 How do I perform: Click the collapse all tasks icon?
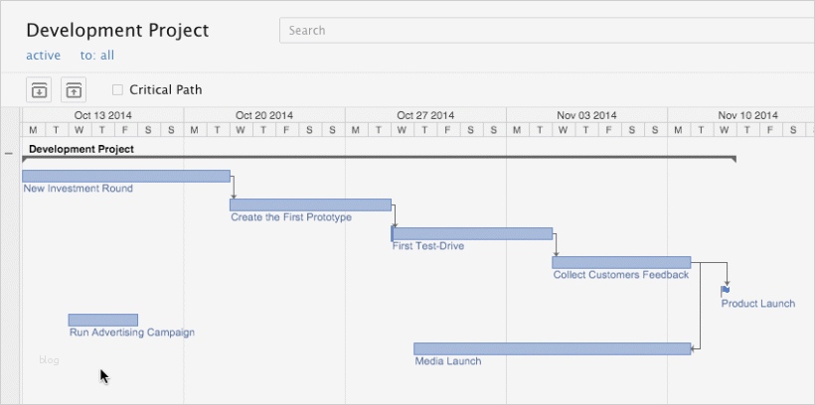point(75,90)
